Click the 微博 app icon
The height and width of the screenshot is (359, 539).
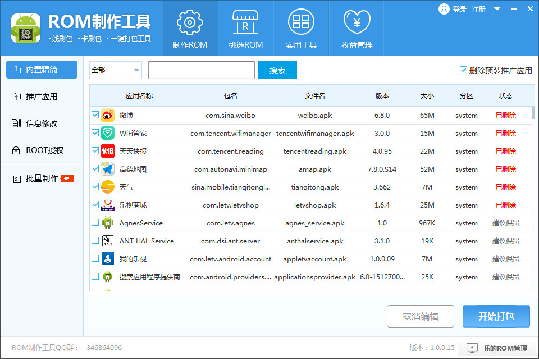[x=108, y=116]
